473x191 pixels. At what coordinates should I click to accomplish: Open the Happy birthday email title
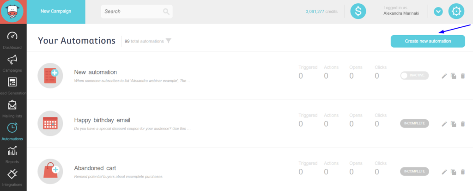point(102,120)
